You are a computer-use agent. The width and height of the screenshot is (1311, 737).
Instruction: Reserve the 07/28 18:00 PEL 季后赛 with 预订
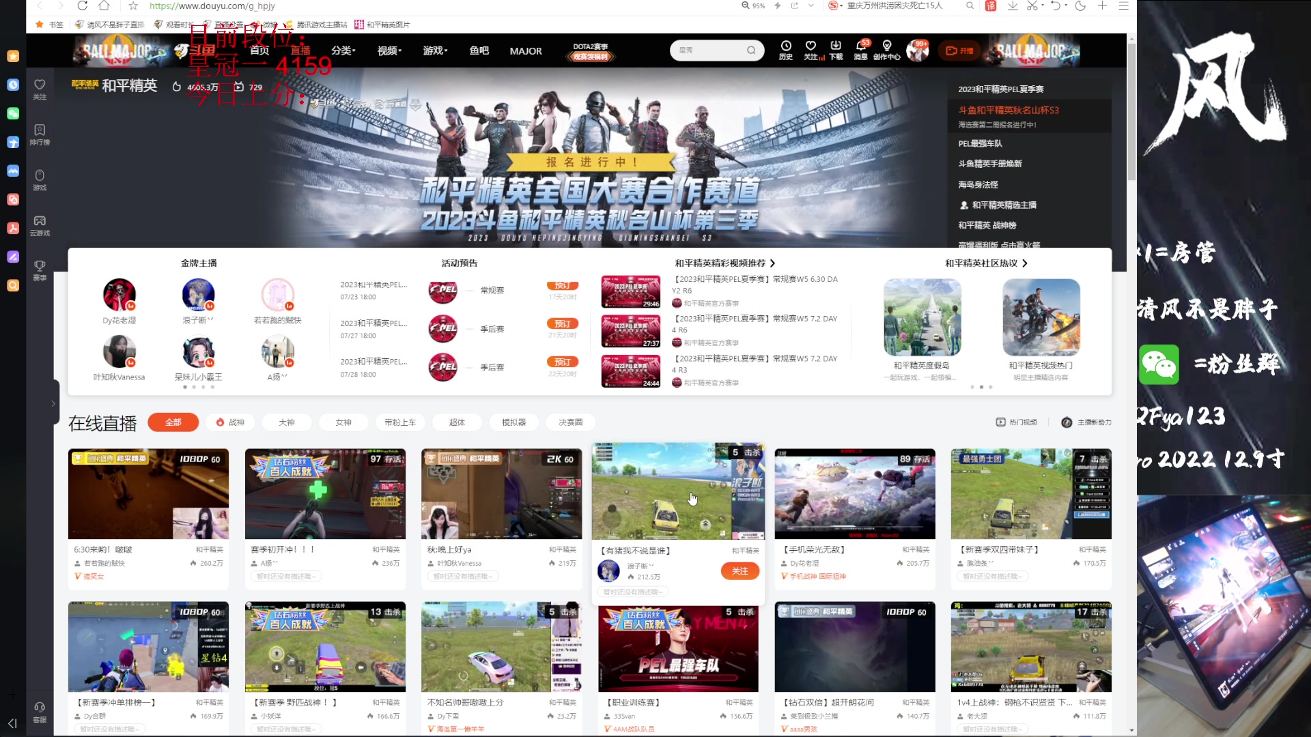563,362
